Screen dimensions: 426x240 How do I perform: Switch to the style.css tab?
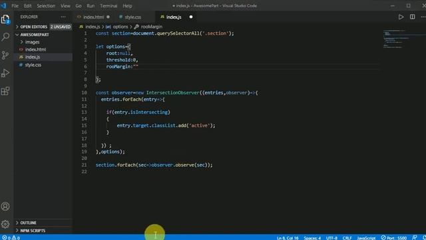click(133, 17)
